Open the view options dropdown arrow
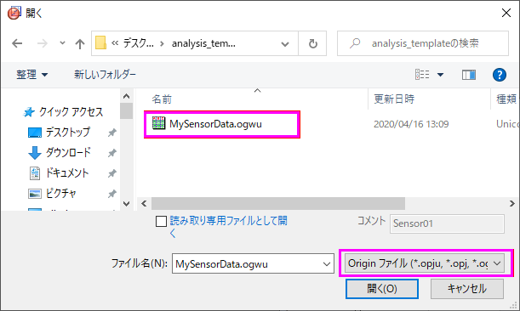Image resolution: width=520 pixels, height=311 pixels. coord(440,75)
